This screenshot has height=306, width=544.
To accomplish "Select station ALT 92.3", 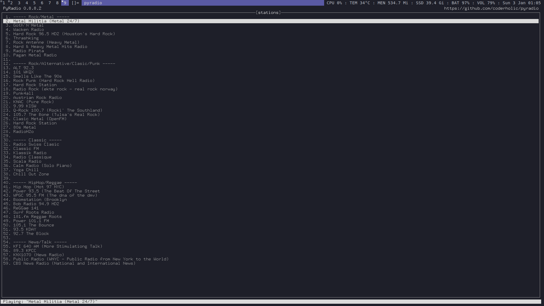I will coord(23,68).
